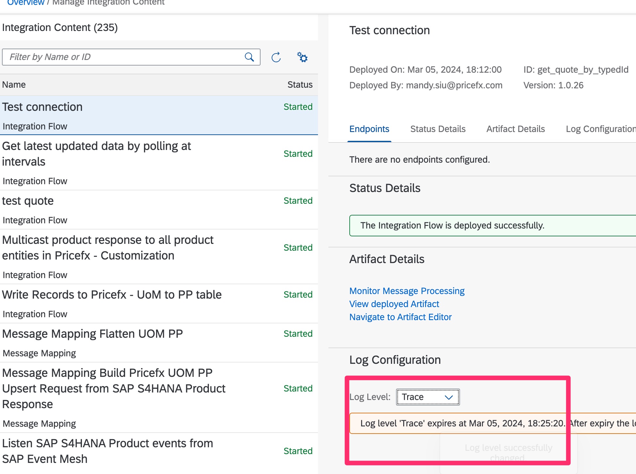Screen dimensions: 636x474
Task: Open the Log Configuration tab
Action: [600, 129]
